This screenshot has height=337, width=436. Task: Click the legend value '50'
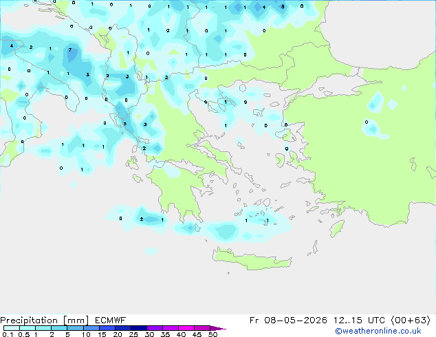pos(212,334)
